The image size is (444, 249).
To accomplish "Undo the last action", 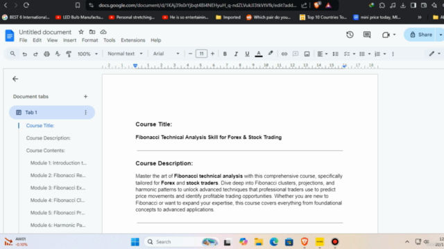I will tap(25, 54).
